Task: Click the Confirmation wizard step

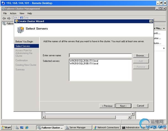Action: coord(22,60)
